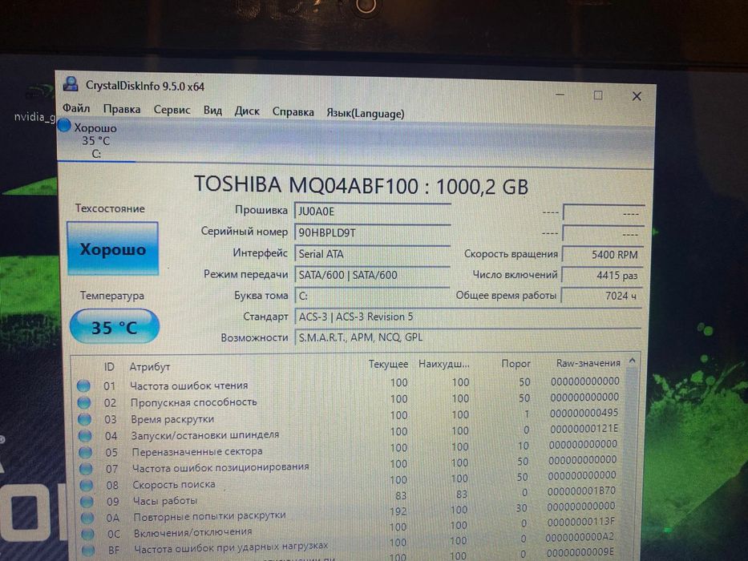
Task: Click the ID column header
Action: click(x=109, y=366)
